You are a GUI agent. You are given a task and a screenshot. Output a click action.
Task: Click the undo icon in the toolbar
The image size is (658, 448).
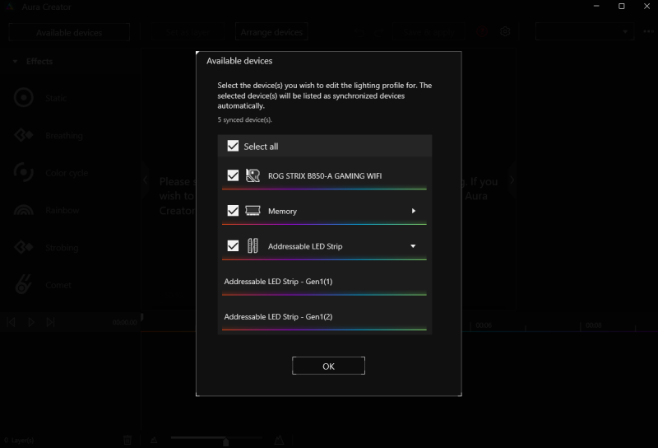coord(359,32)
